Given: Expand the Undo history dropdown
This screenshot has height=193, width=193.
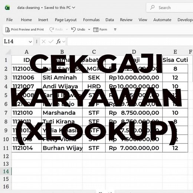Looking at the screenshot, I should (89, 29).
